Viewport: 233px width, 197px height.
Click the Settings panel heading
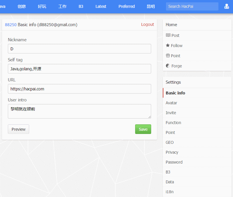tap(173, 82)
